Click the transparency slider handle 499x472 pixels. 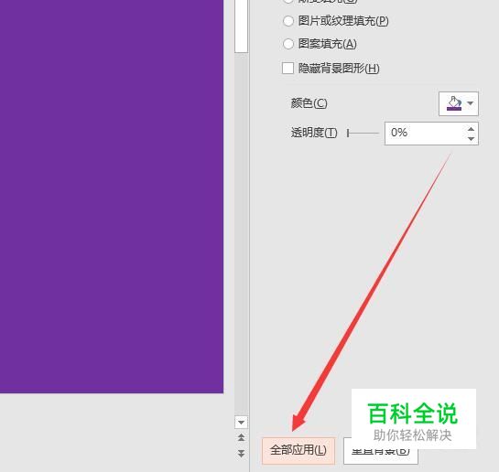(348, 133)
